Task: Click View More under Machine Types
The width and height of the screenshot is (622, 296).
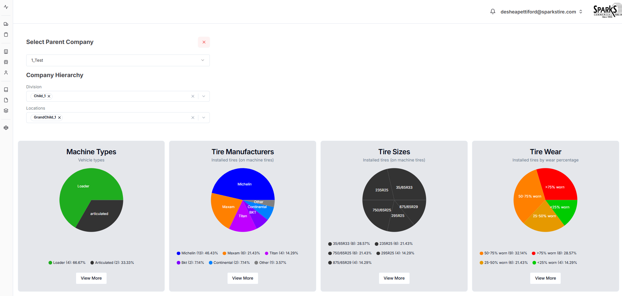Action: 91,278
